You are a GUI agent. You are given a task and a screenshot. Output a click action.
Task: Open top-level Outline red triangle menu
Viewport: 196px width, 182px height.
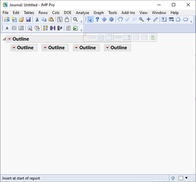pyautogui.click(x=10, y=39)
